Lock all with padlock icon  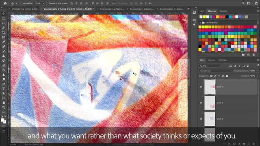pos(227,76)
